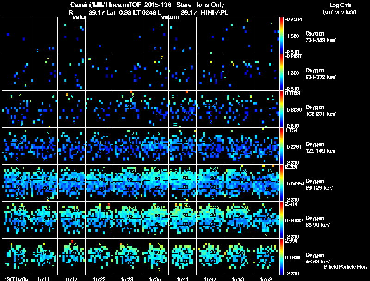Click the 'Oxygen 331-589 keV' row label
Screen dimensions: 370x281
pos(321,37)
